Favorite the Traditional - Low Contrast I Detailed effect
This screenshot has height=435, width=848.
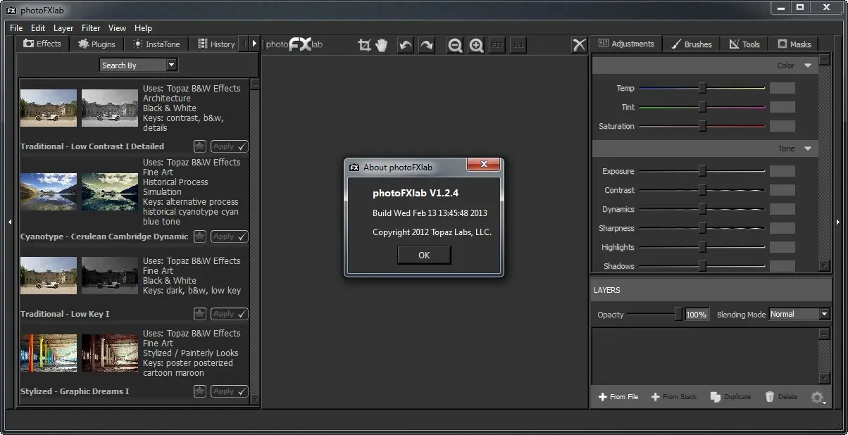pyautogui.click(x=200, y=146)
